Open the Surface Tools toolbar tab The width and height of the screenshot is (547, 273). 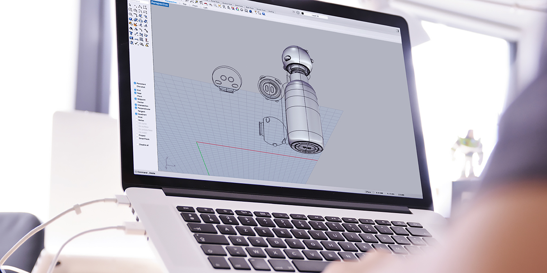click(x=227, y=4)
